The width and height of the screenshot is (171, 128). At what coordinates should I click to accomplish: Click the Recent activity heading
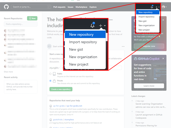tap(11, 77)
